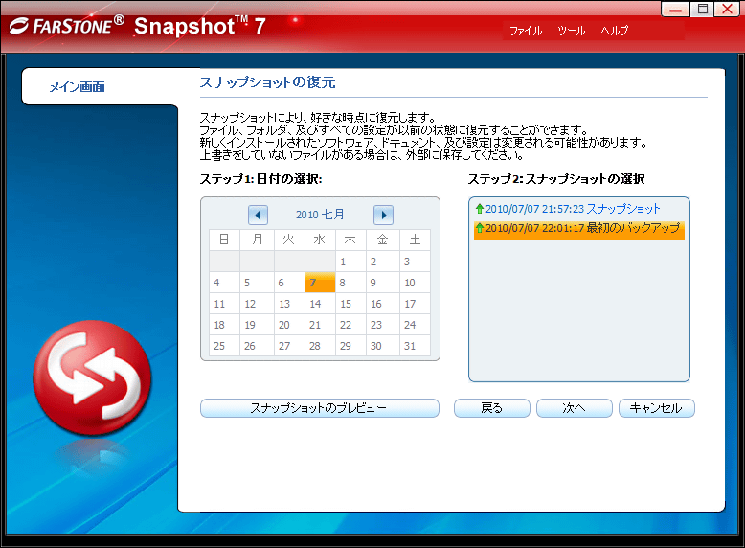
Task: Go to previous month in calendar
Action: (x=258, y=215)
